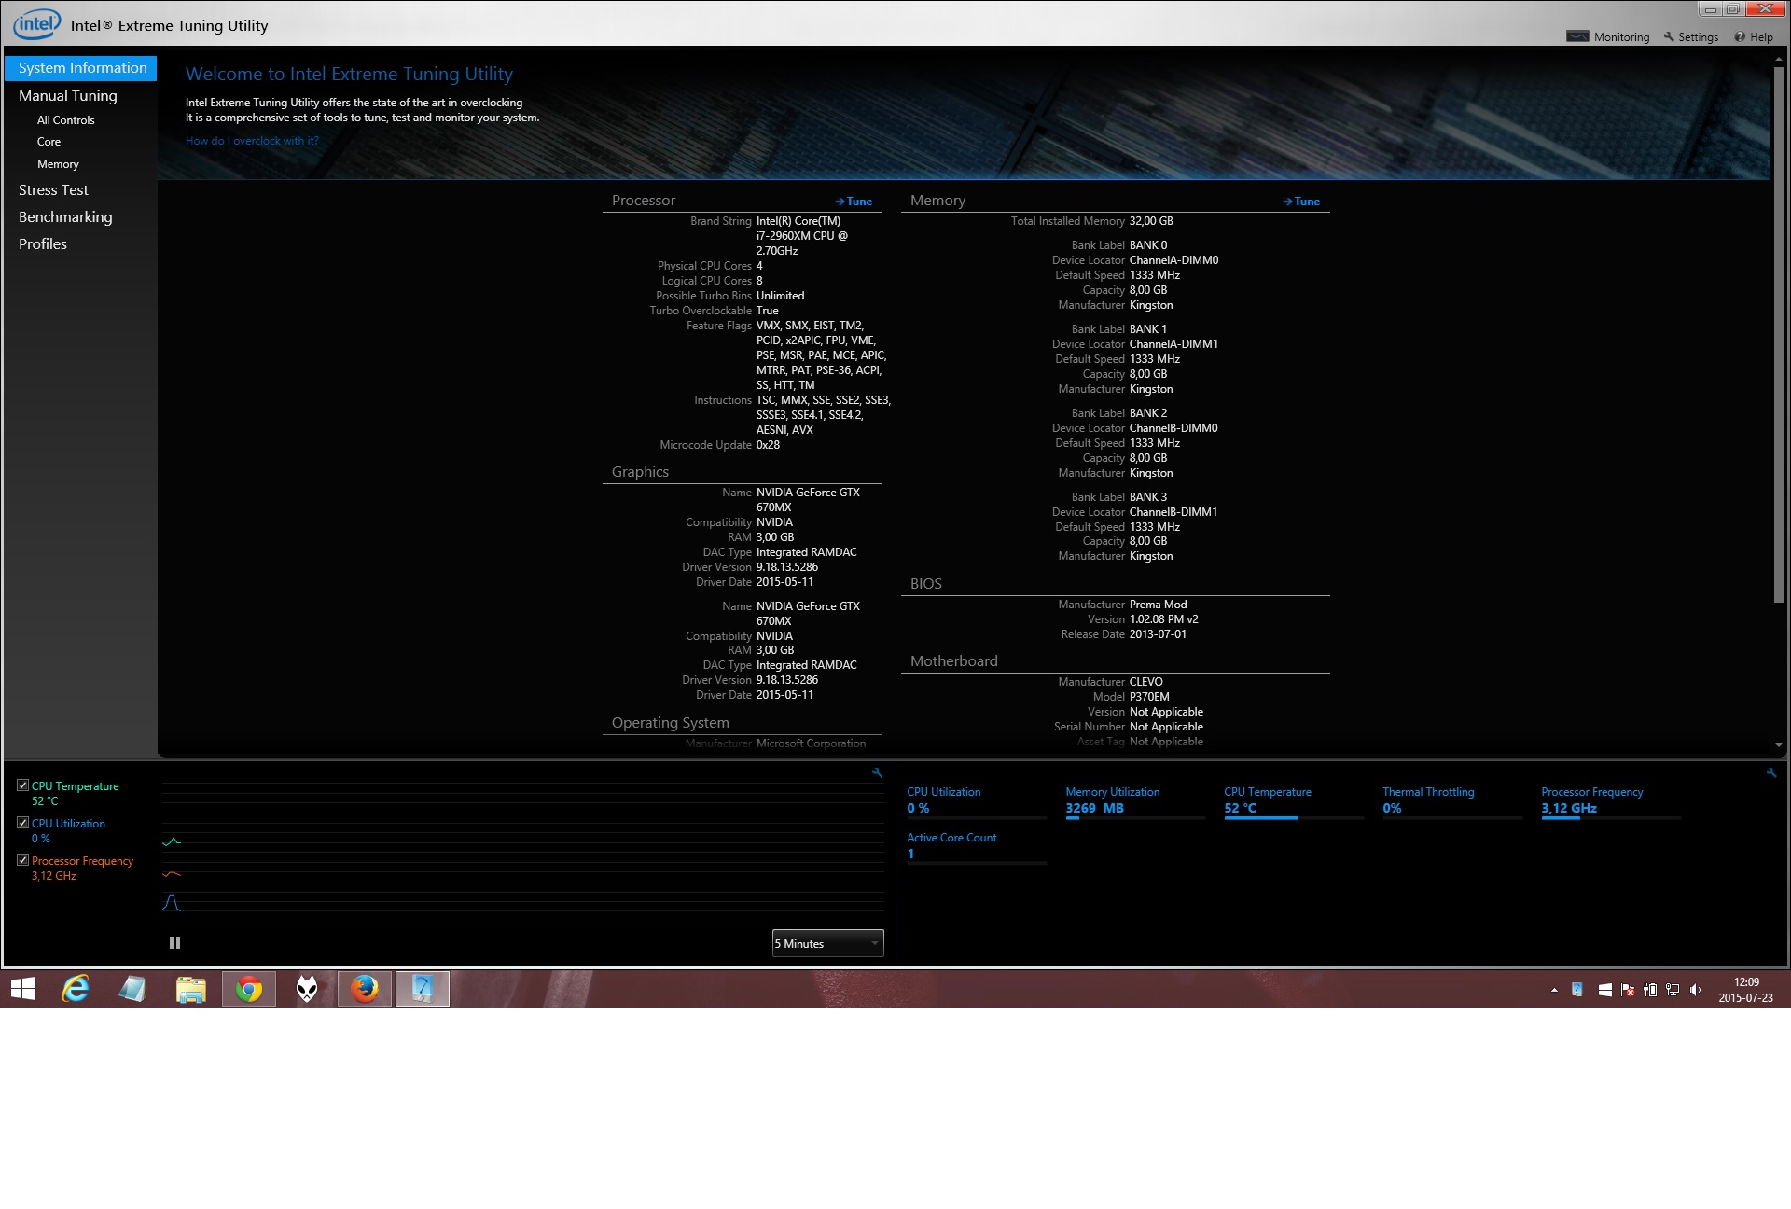
Task: Open All Controls under Manual Tuning
Action: pyautogui.click(x=66, y=120)
